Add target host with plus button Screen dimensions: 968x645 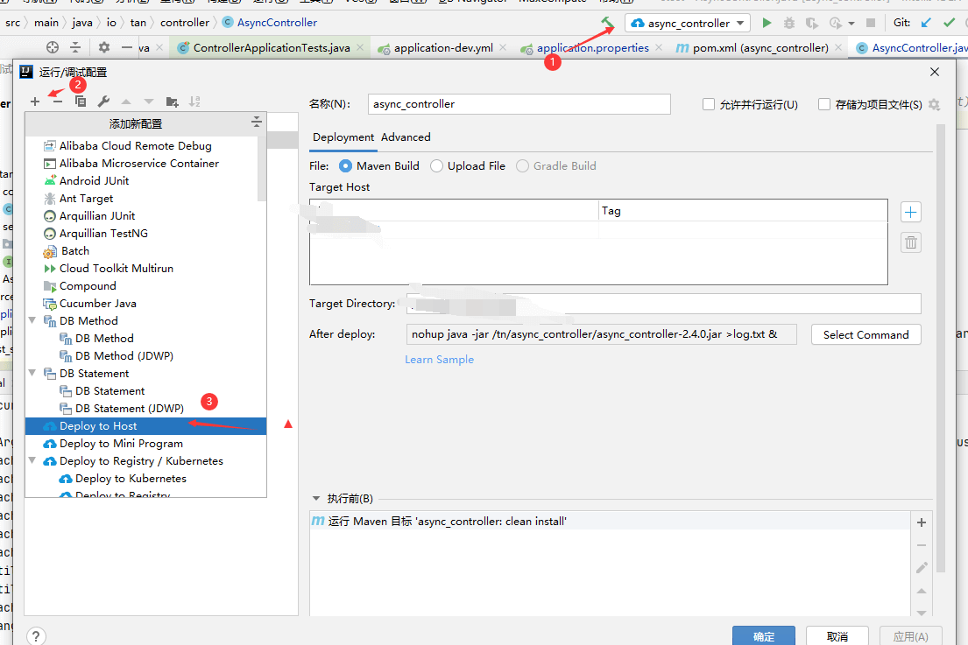910,212
